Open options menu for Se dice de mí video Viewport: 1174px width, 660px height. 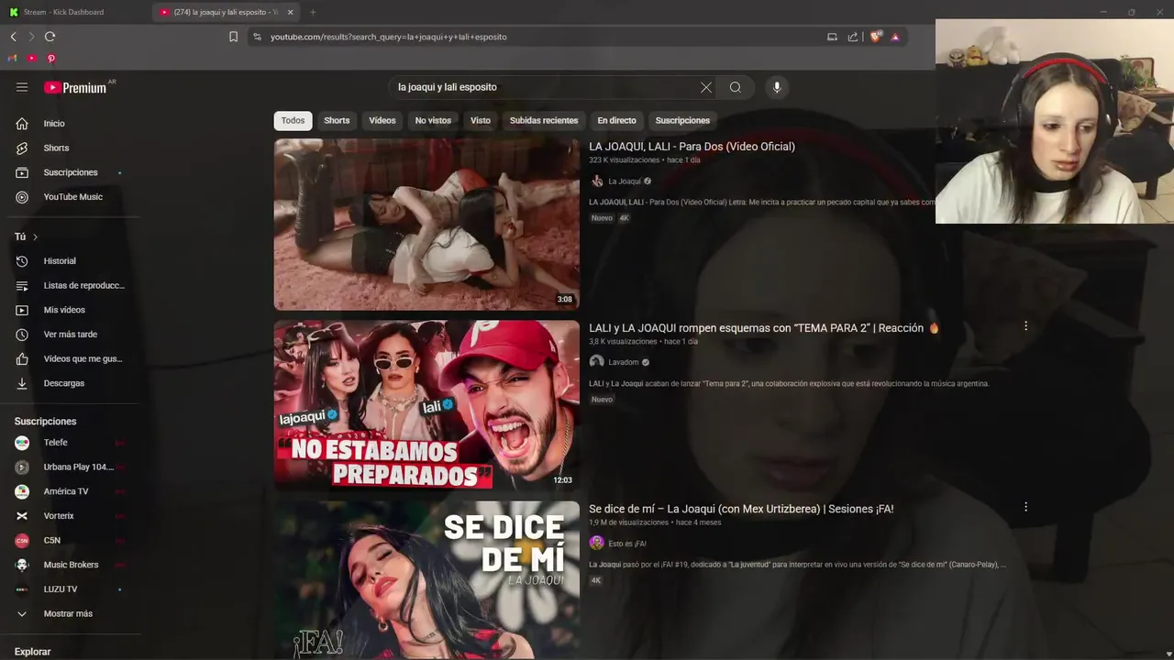(x=1025, y=506)
